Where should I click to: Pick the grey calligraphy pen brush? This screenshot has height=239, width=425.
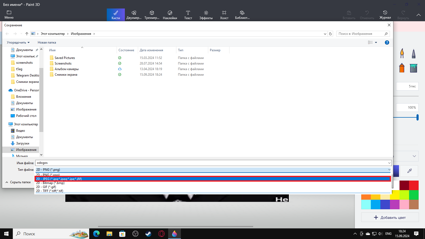pyautogui.click(x=414, y=53)
